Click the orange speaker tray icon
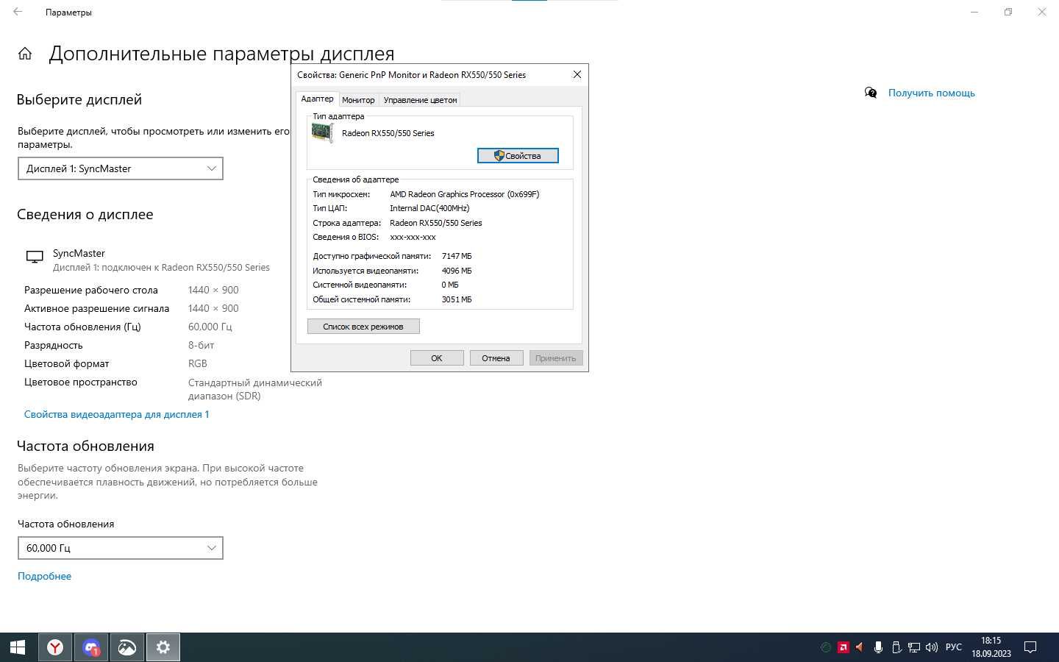The width and height of the screenshot is (1059, 662). [x=860, y=647]
